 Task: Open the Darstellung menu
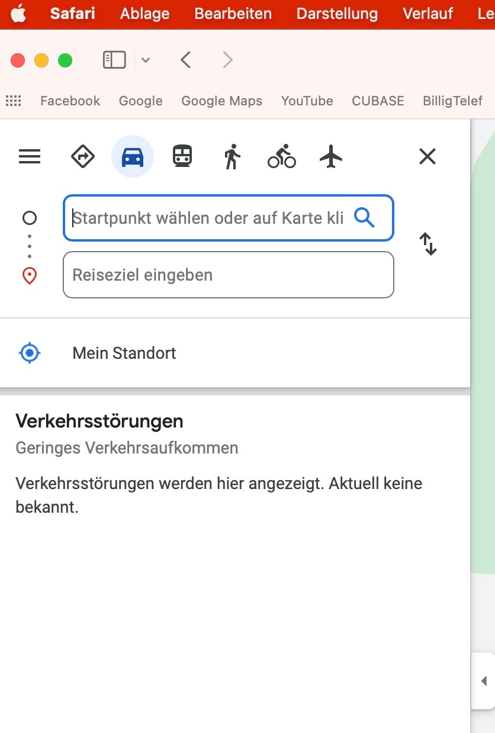337,14
